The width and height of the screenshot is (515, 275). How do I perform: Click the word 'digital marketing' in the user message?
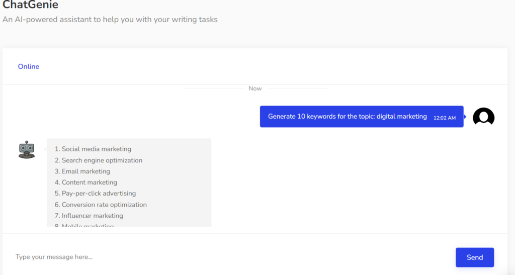coord(401,117)
